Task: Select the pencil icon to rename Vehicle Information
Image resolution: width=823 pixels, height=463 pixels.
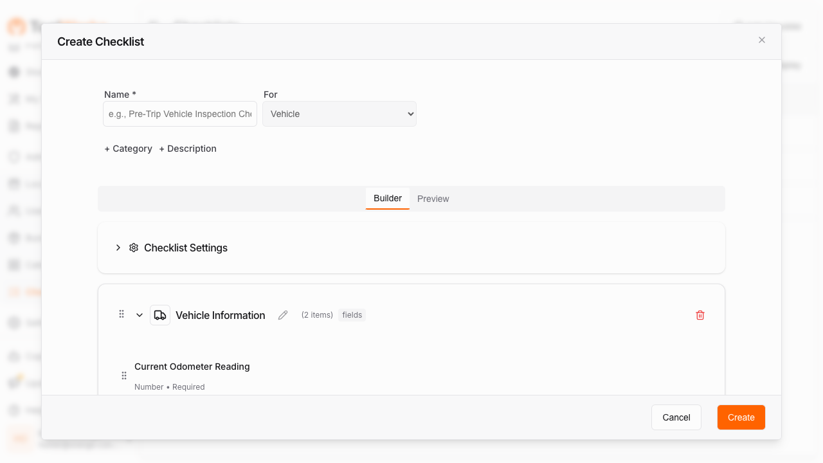Action: [x=282, y=315]
